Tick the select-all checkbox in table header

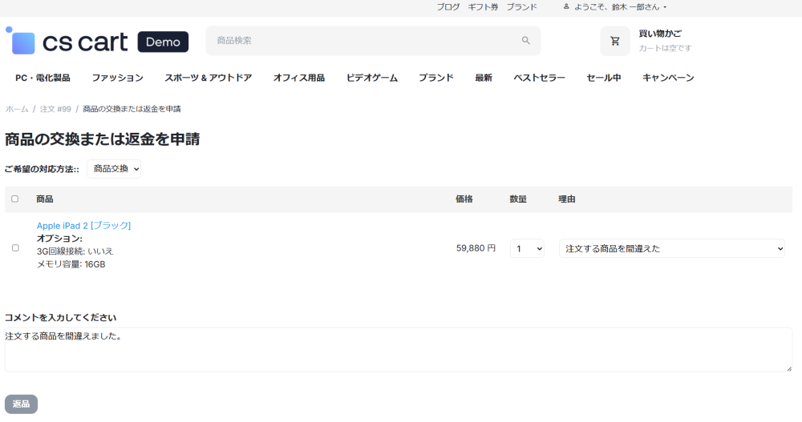point(14,199)
